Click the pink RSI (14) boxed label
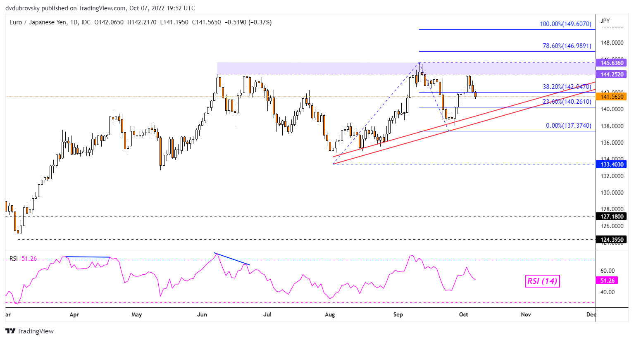 [x=542, y=281]
